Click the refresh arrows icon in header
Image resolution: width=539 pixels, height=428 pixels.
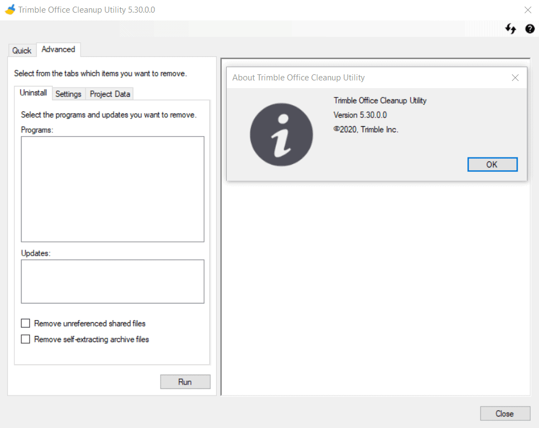(510, 29)
